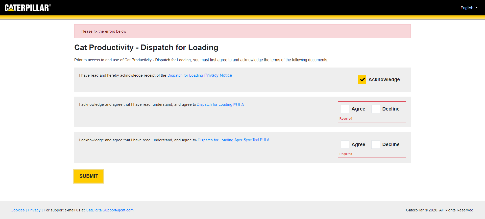Image resolution: width=485 pixels, height=219 pixels.
Task: Click the Acknowledge label text
Action: (x=384, y=79)
